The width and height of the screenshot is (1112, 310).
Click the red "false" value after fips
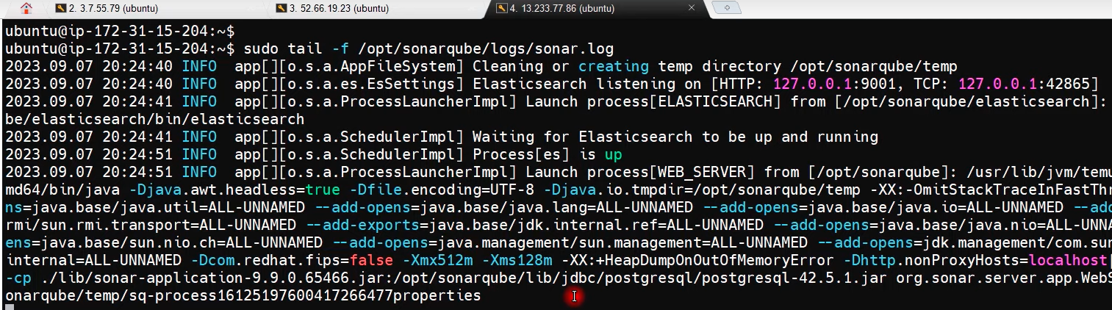[371, 260]
